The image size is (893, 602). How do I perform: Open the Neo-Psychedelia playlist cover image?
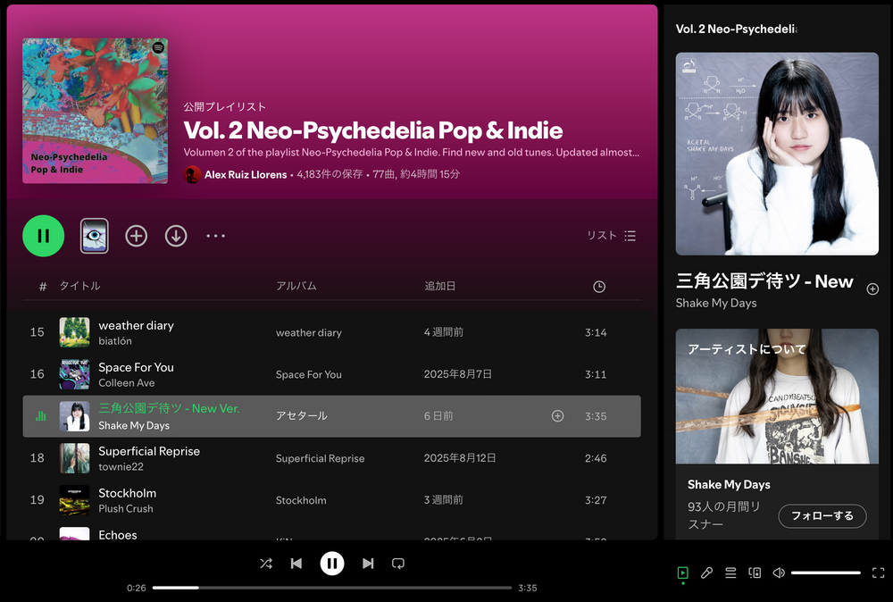(x=96, y=111)
